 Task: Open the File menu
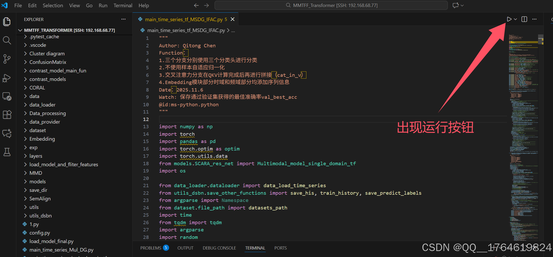[18, 5]
